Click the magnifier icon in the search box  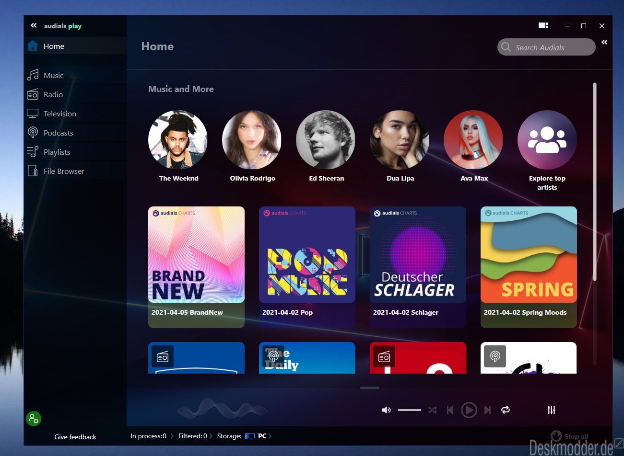click(x=506, y=47)
